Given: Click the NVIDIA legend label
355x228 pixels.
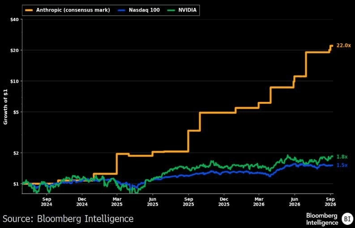Looking at the screenshot, I should 187,10.
